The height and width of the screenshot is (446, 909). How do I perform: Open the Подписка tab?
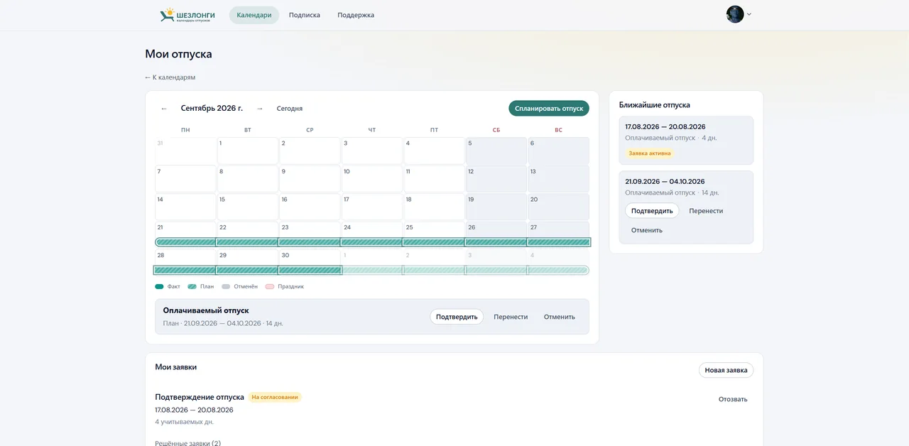pyautogui.click(x=305, y=15)
